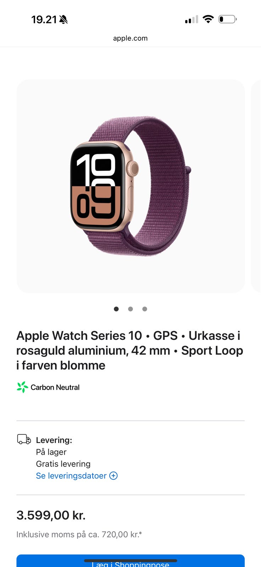Screen dimensions: 261x567
Task: Expand Se leveringsdatoer delivery dates
Action: [x=77, y=476]
